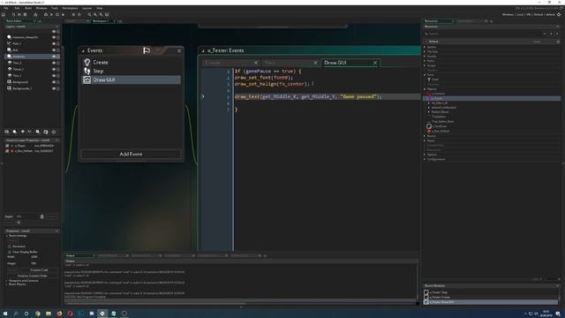Open the Windows Start menu
565x318 pixels.
click(5, 314)
